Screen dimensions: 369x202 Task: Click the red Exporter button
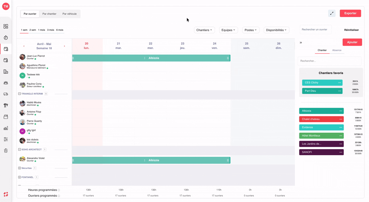[x=350, y=13]
